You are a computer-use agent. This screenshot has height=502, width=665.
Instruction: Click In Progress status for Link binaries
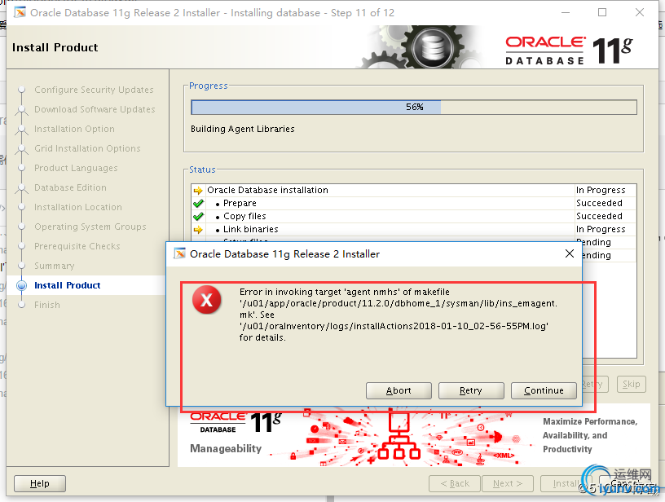pyautogui.click(x=601, y=229)
